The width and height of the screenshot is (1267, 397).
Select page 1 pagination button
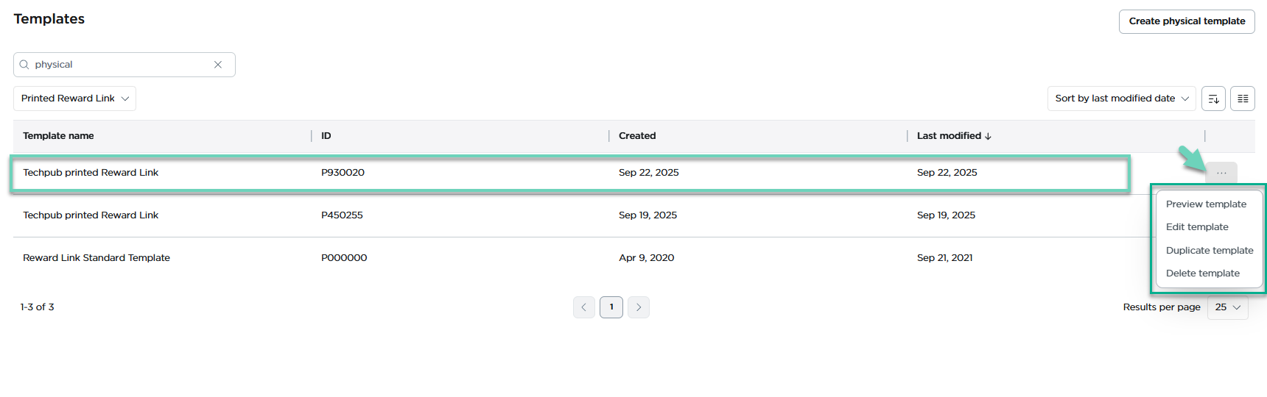click(611, 307)
